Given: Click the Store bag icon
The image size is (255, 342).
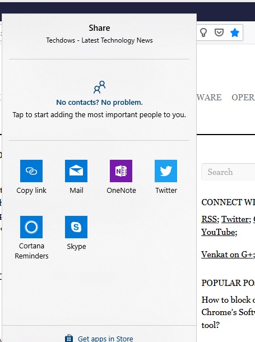Looking at the screenshot, I should 69,338.
